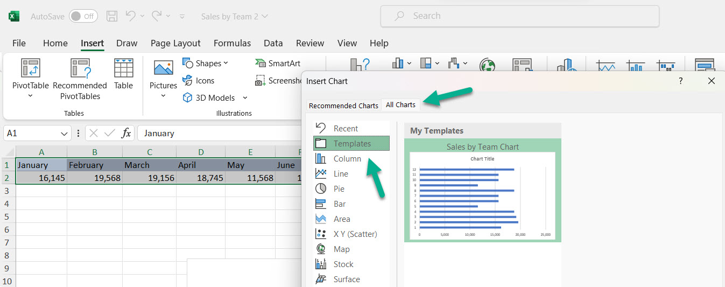Select the Pie chart type
This screenshot has height=287, width=725.
pyautogui.click(x=339, y=189)
